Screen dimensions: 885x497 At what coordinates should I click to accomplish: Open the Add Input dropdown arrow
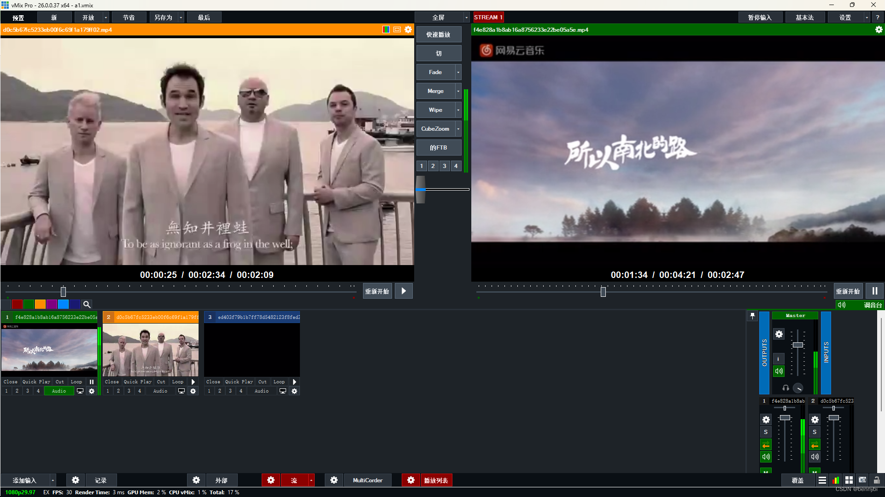point(53,480)
